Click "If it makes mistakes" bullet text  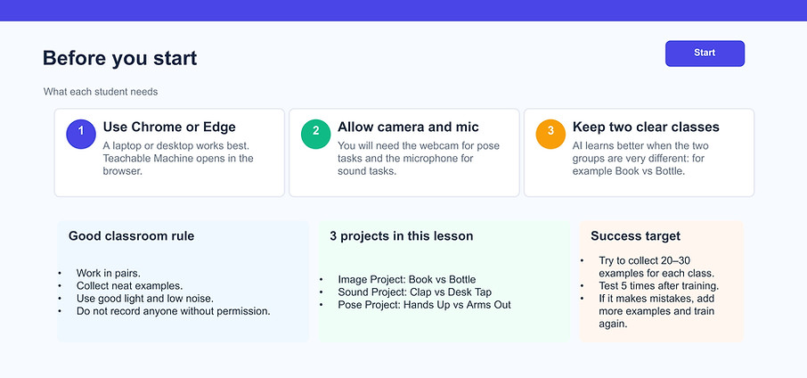[x=656, y=311]
